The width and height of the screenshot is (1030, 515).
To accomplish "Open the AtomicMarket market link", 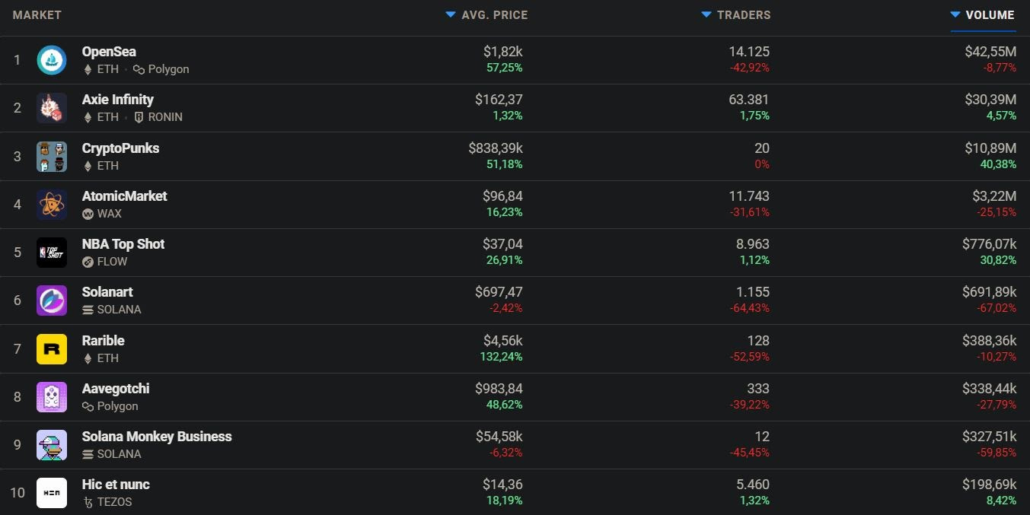I will pyautogui.click(x=124, y=196).
